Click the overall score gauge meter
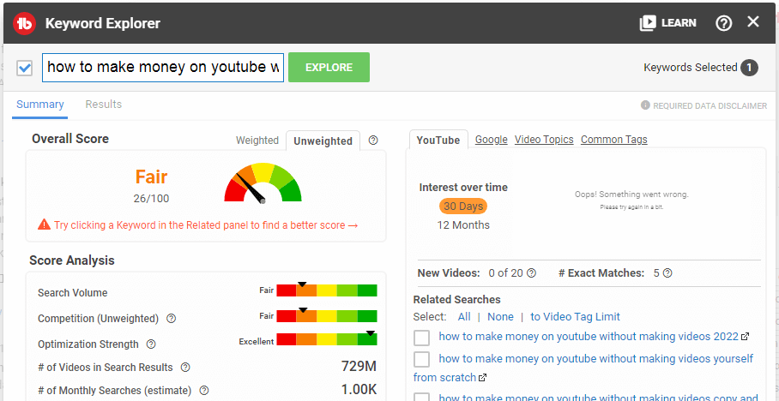The width and height of the screenshot is (779, 401). [x=263, y=183]
